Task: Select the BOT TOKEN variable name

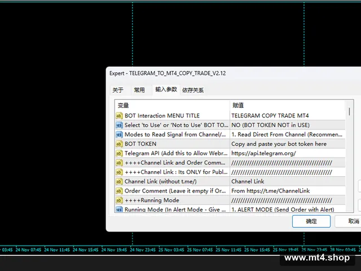Action: coord(140,144)
